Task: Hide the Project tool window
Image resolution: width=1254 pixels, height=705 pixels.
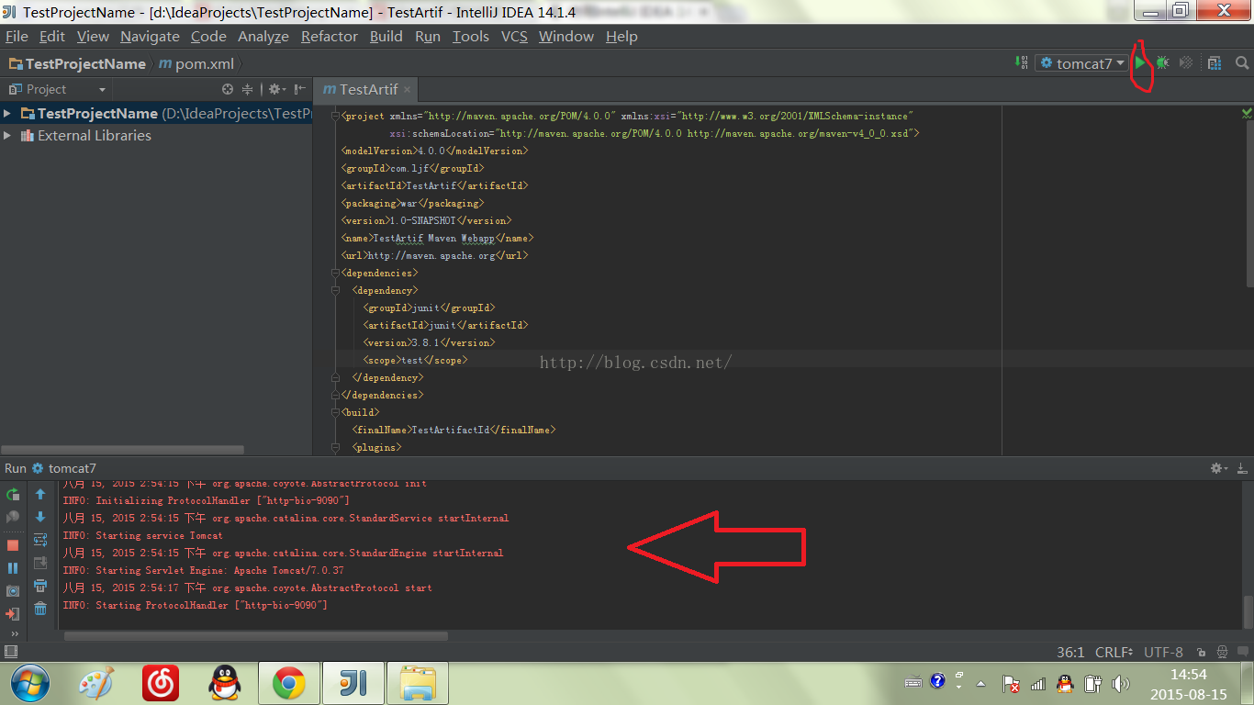Action: tap(299, 89)
